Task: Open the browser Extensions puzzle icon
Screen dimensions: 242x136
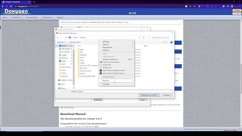Action: [223, 6]
